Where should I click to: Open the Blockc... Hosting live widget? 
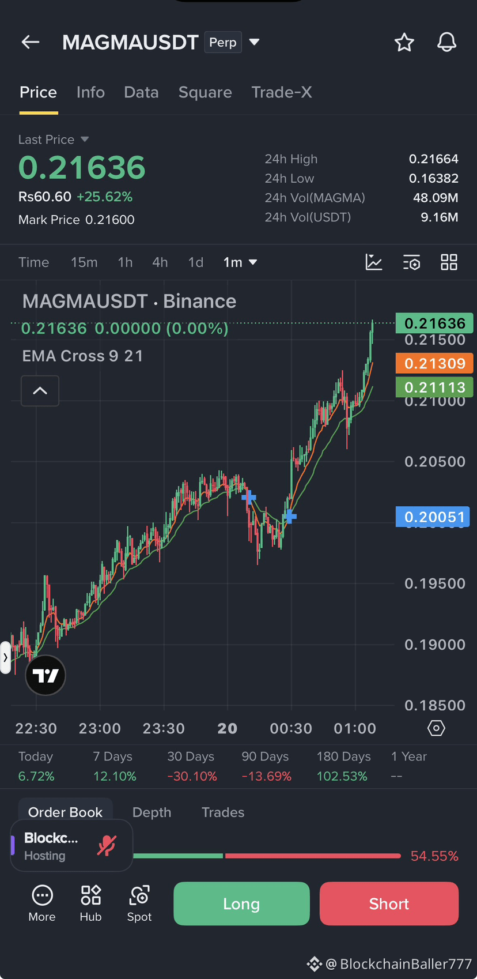pyautogui.click(x=72, y=846)
